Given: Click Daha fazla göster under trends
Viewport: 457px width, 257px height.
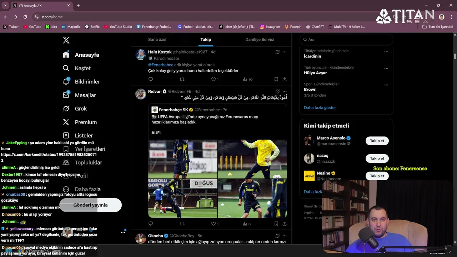Looking at the screenshot, I should (x=320, y=107).
